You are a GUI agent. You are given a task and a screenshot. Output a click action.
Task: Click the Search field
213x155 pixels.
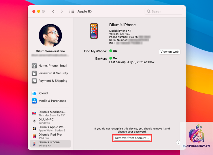164,11
